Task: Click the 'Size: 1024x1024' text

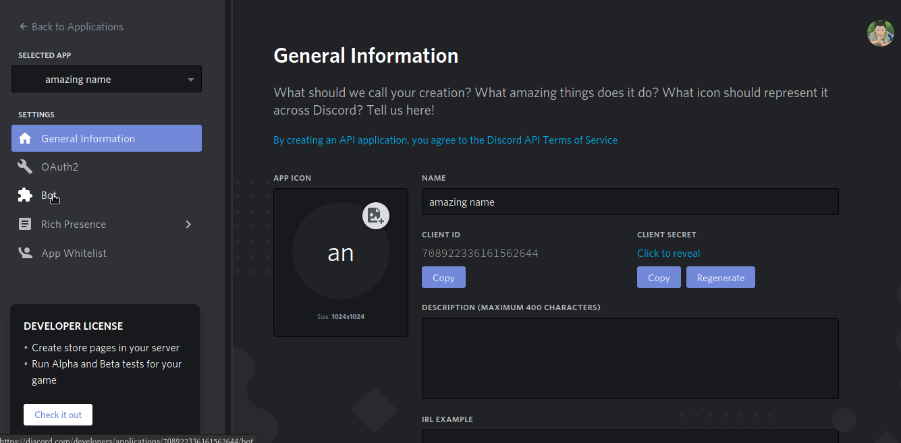Action: click(x=341, y=316)
